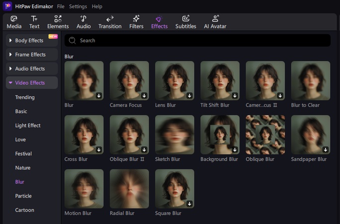The image size is (340, 224).
Task: Expand the Frame Effects section arrow
Action: click(x=10, y=54)
